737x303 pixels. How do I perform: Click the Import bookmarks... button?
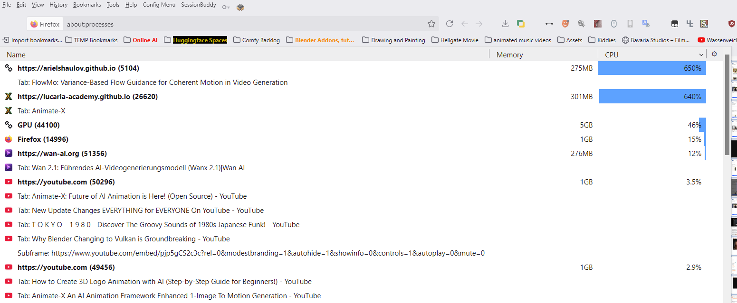point(32,40)
